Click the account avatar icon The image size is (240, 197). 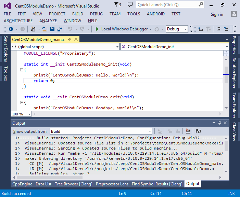click(x=234, y=14)
